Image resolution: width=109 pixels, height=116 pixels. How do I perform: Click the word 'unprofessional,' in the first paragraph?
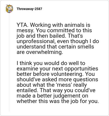[x=36, y=41]
